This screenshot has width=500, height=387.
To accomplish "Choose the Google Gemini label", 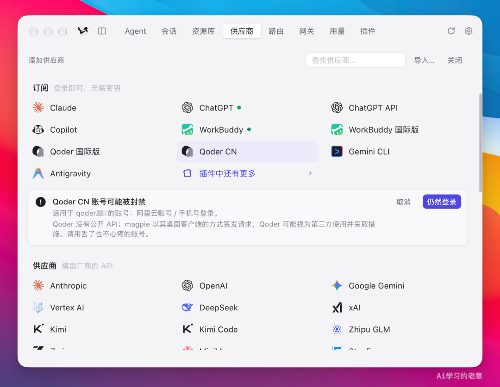I will tap(376, 286).
